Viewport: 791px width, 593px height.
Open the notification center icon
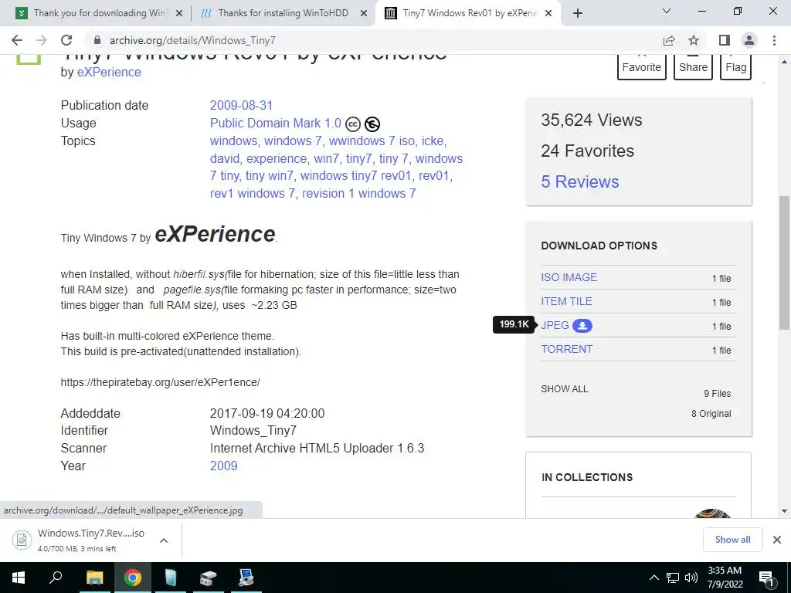click(767, 578)
